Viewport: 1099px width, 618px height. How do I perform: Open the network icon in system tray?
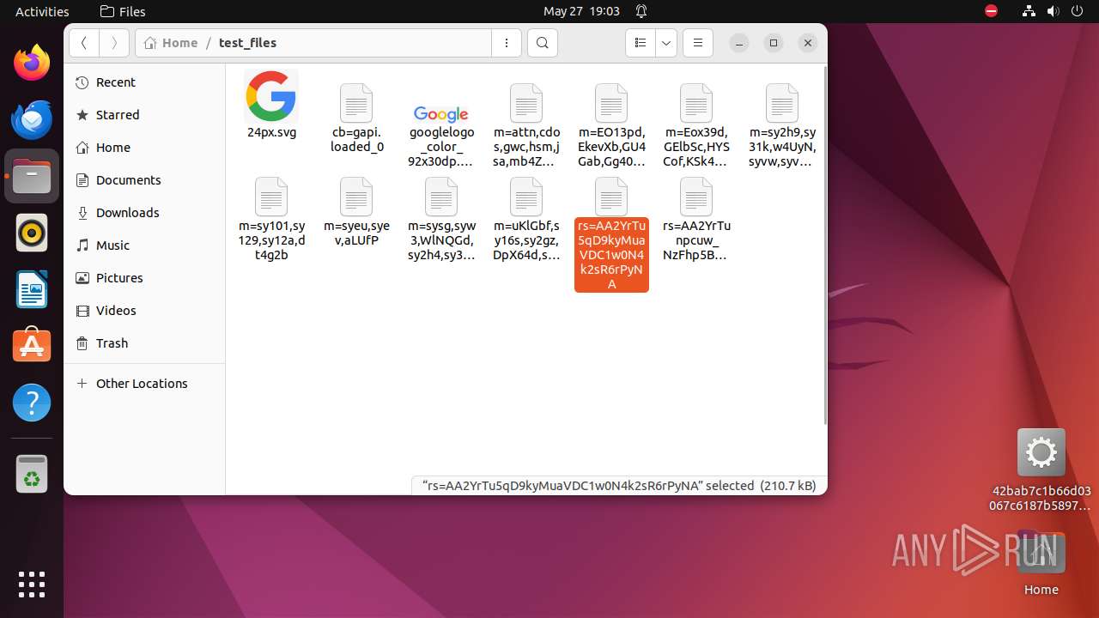tap(1029, 11)
